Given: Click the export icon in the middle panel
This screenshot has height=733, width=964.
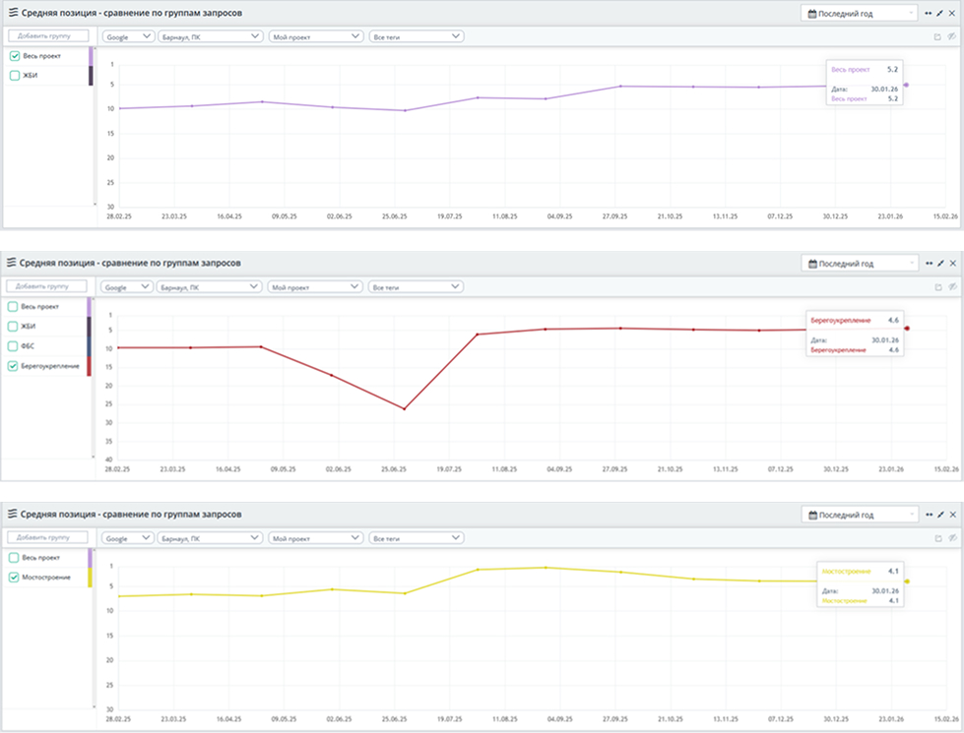Looking at the screenshot, I should click(936, 287).
